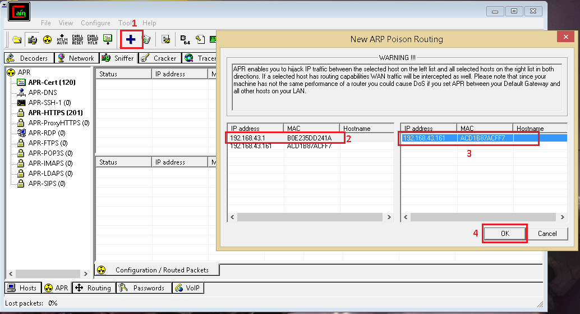The image size is (580, 314).
Task: Click right arrow of left list scrollbar
Action: (389, 217)
